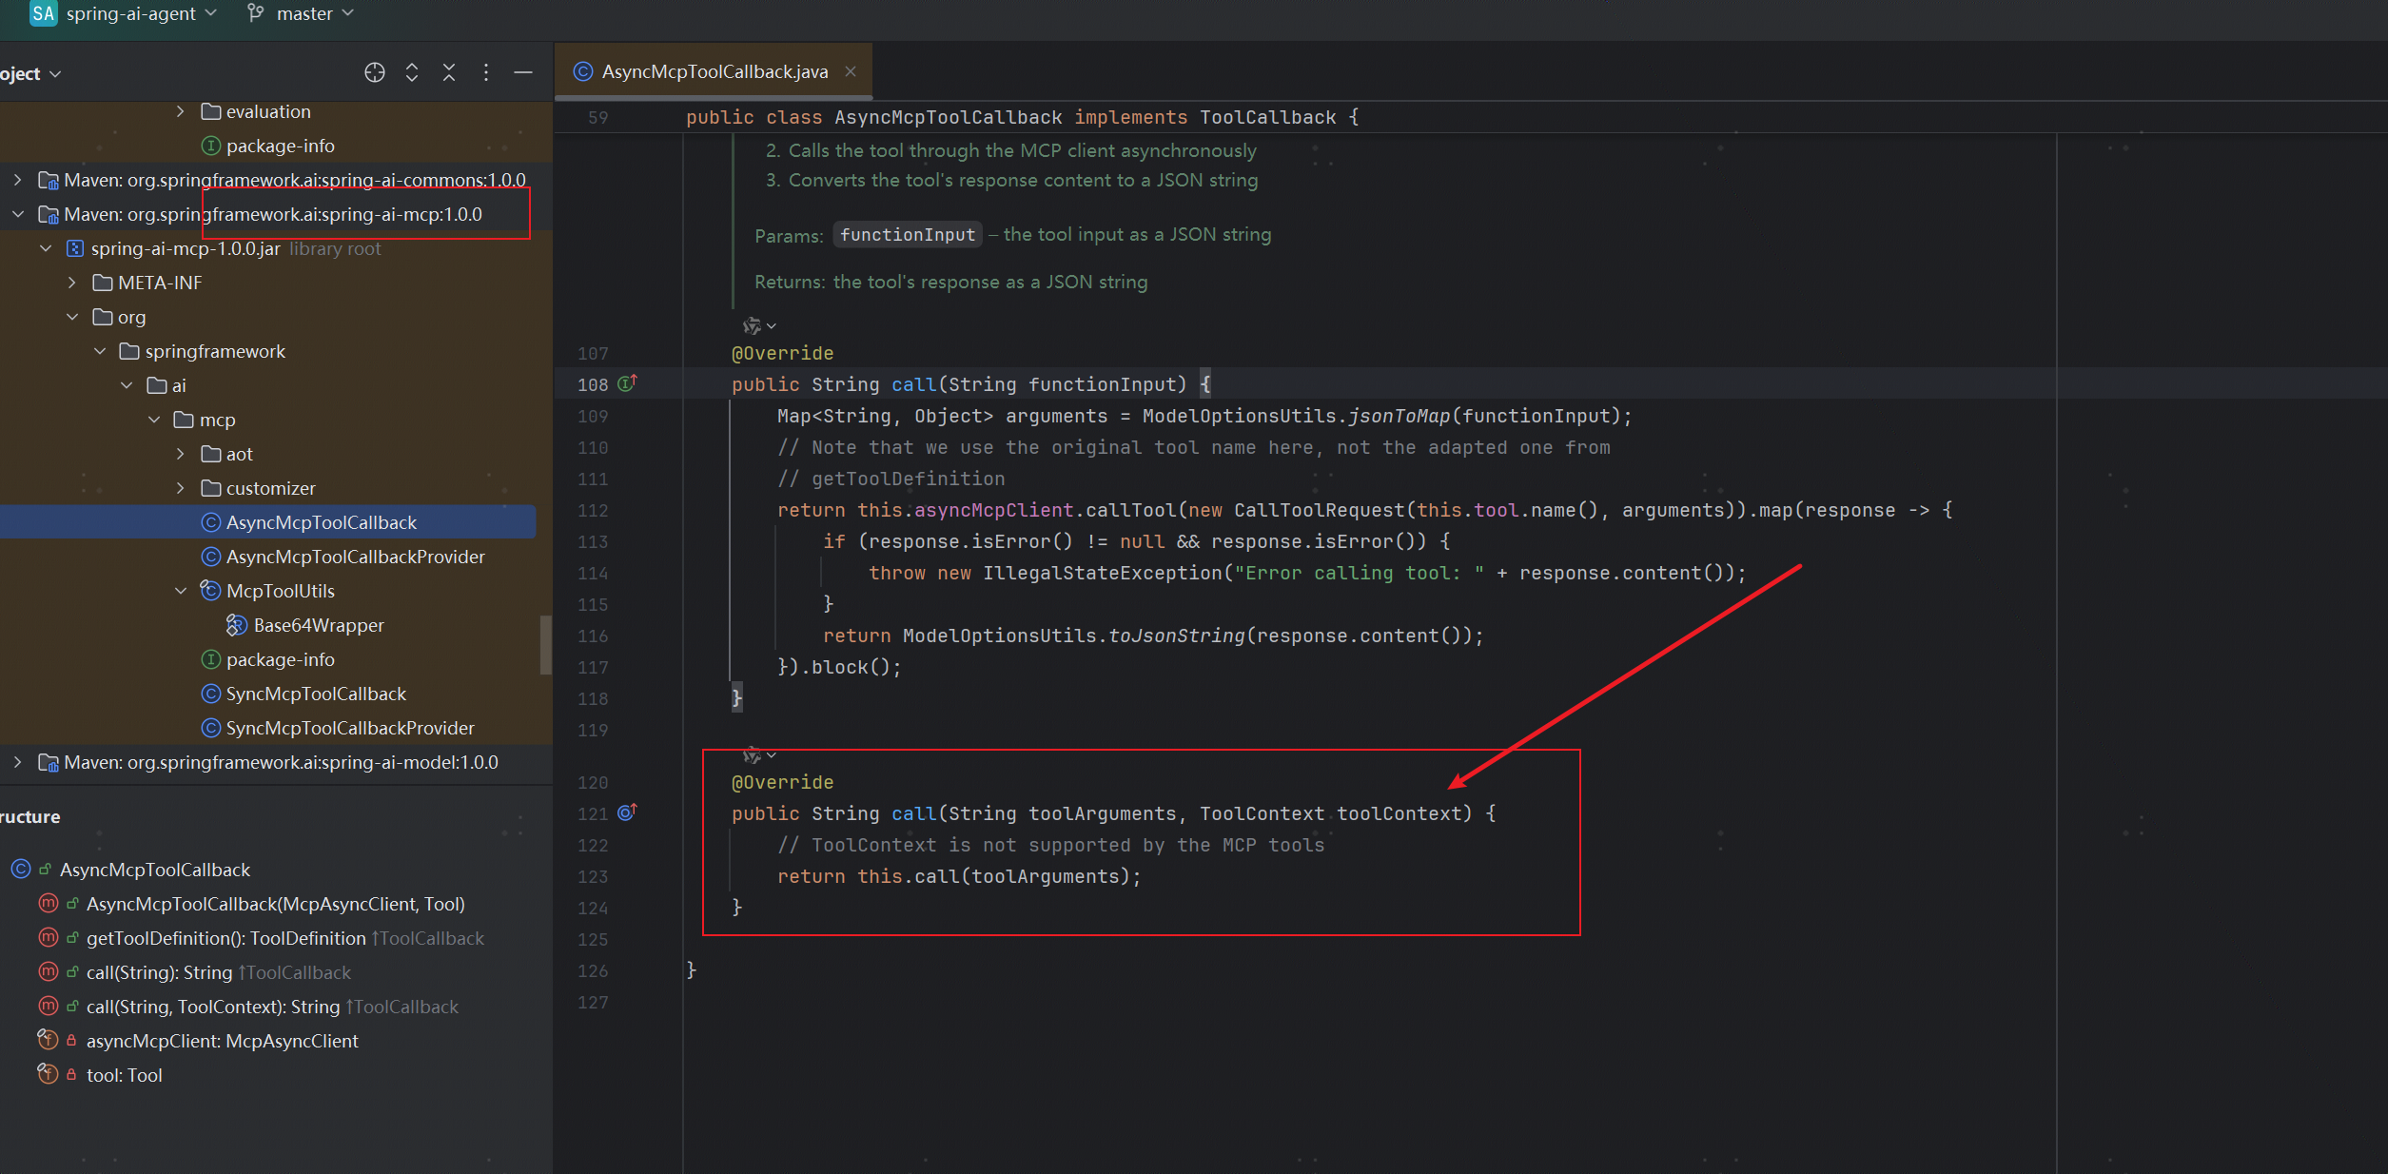Screen dimensions: 2388x1174
Task: Click the overrides gutter icon on line 121
Action: [x=627, y=812]
